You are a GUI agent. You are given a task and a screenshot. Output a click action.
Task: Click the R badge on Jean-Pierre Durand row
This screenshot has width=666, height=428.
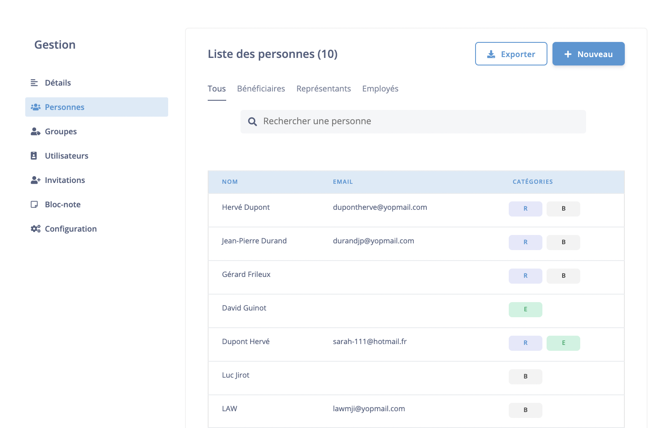click(525, 243)
